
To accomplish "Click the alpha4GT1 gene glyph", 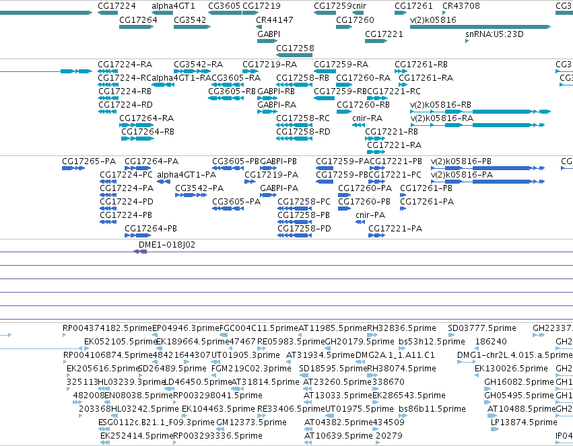I will (162, 13).
